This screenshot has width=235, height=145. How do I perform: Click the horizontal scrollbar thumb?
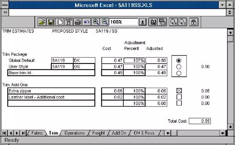174,133
